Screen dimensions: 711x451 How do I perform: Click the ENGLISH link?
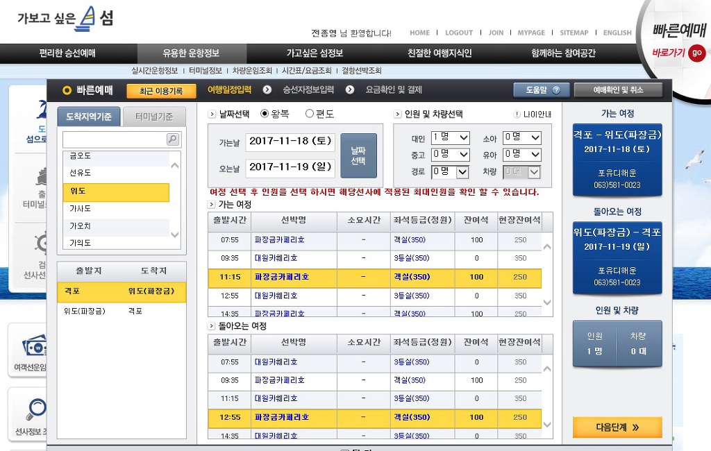tap(617, 33)
